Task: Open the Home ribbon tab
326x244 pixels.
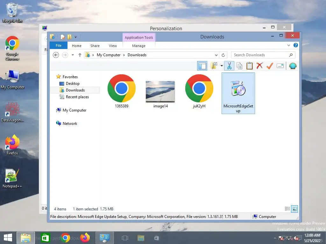Action: (77, 46)
